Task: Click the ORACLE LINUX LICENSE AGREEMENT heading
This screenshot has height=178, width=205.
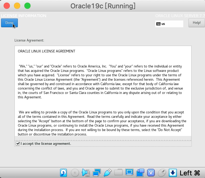Action: tap(47, 51)
